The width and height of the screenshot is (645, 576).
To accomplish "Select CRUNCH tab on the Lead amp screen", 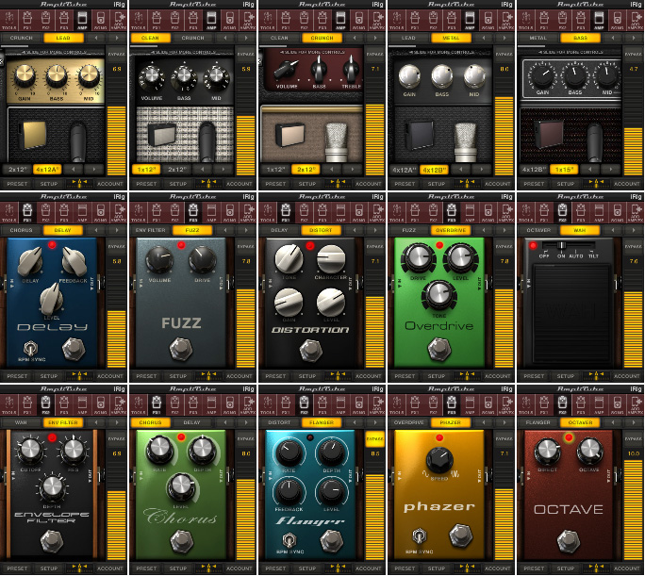I will coord(22,38).
